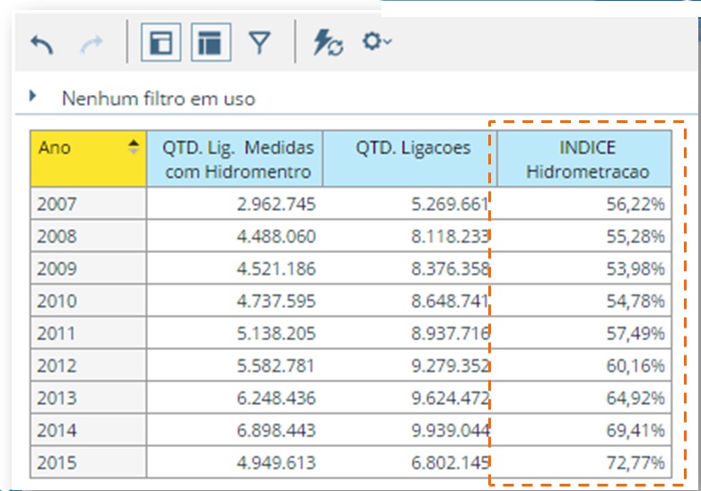Click the 'Nenhum filtro em uso' text

pos(158,98)
